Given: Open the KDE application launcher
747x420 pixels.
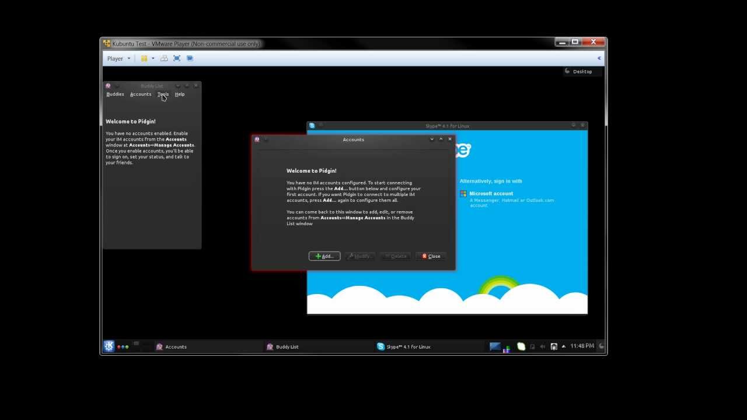Looking at the screenshot, I should 109,346.
